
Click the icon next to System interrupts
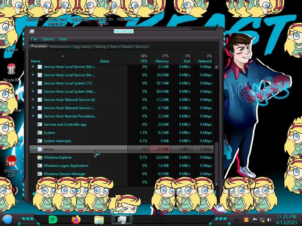pyautogui.click(x=40, y=141)
